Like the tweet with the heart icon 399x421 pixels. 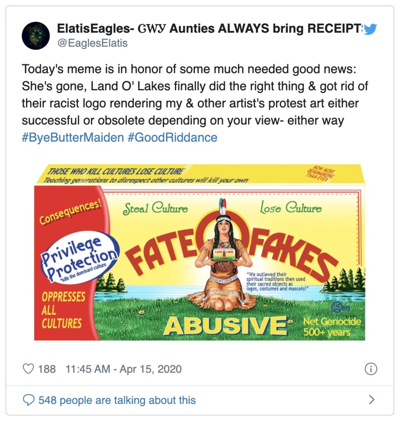coord(28,369)
